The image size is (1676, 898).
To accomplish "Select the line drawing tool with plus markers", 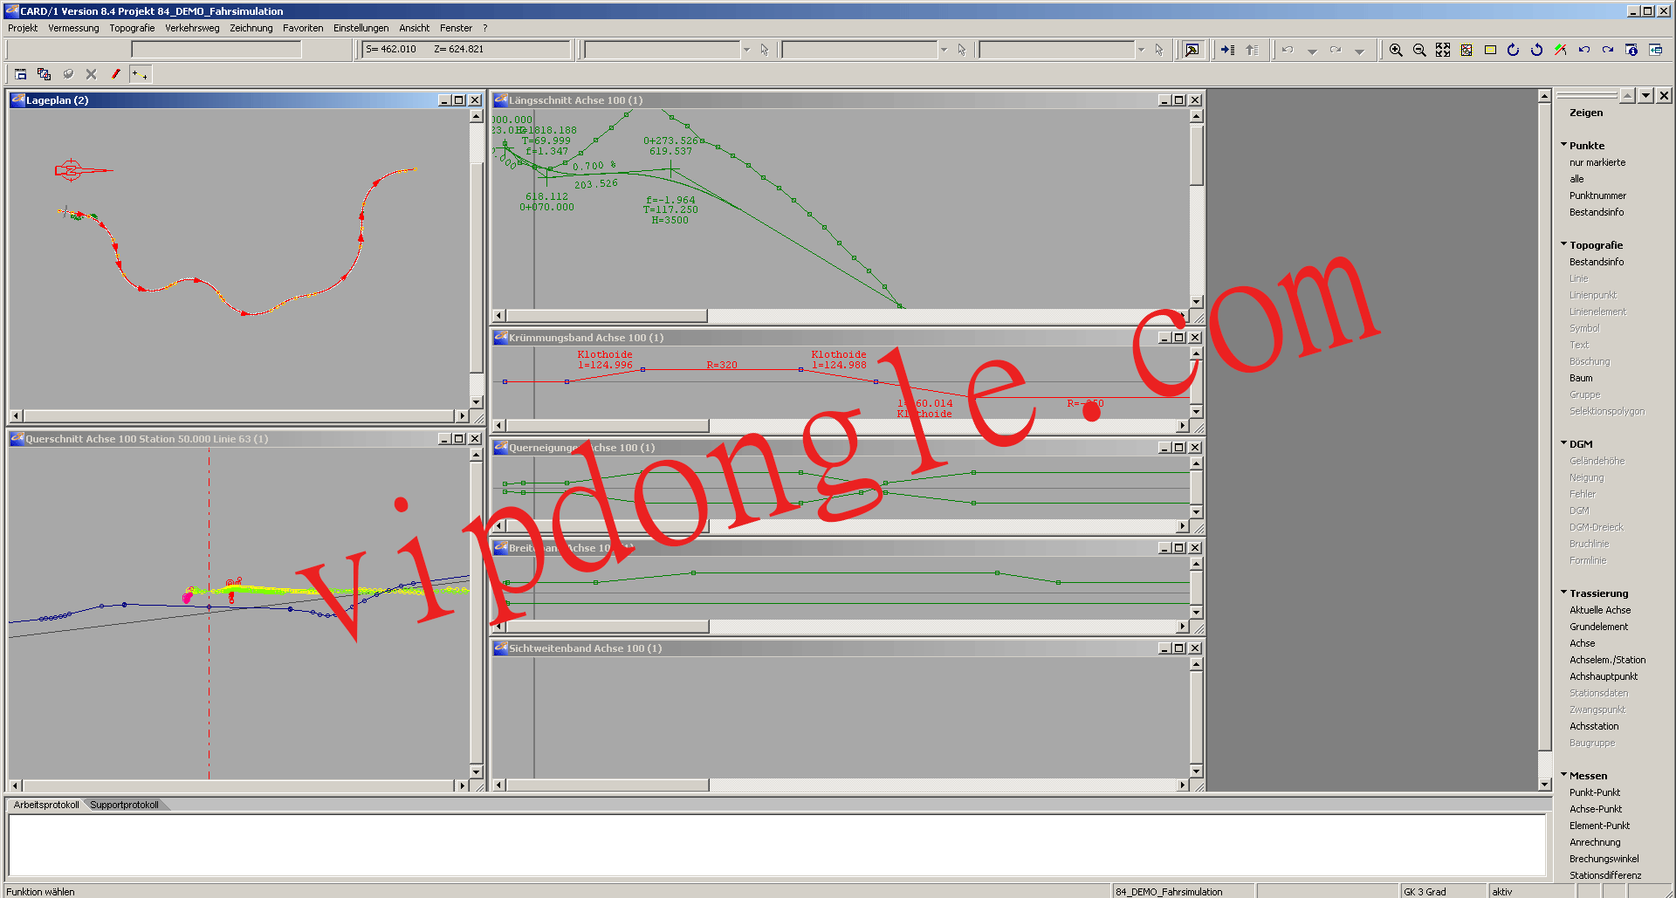I will [140, 74].
